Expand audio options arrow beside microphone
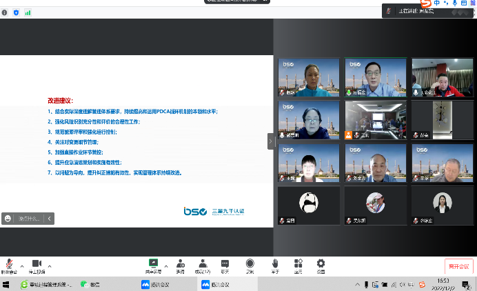The height and width of the screenshot is (291, 477). pos(21,265)
